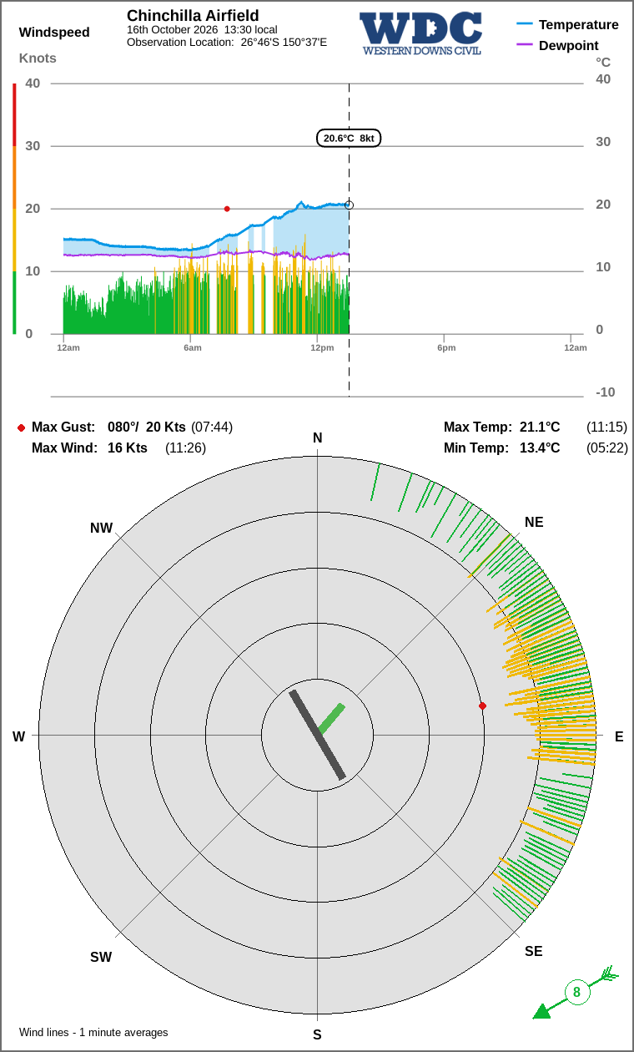Click the dark grey runway bar in compass center
The height and width of the screenshot is (1052, 634).
317,735
